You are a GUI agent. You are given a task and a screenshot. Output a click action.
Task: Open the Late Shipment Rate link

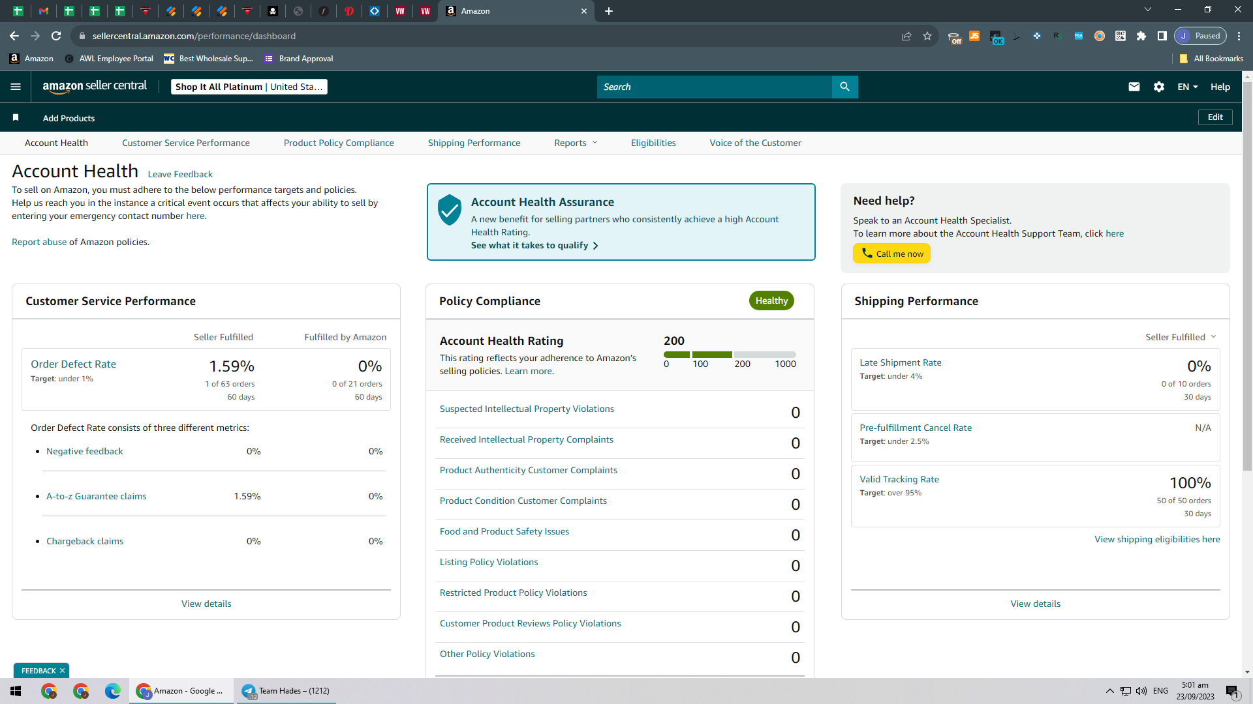(901, 362)
